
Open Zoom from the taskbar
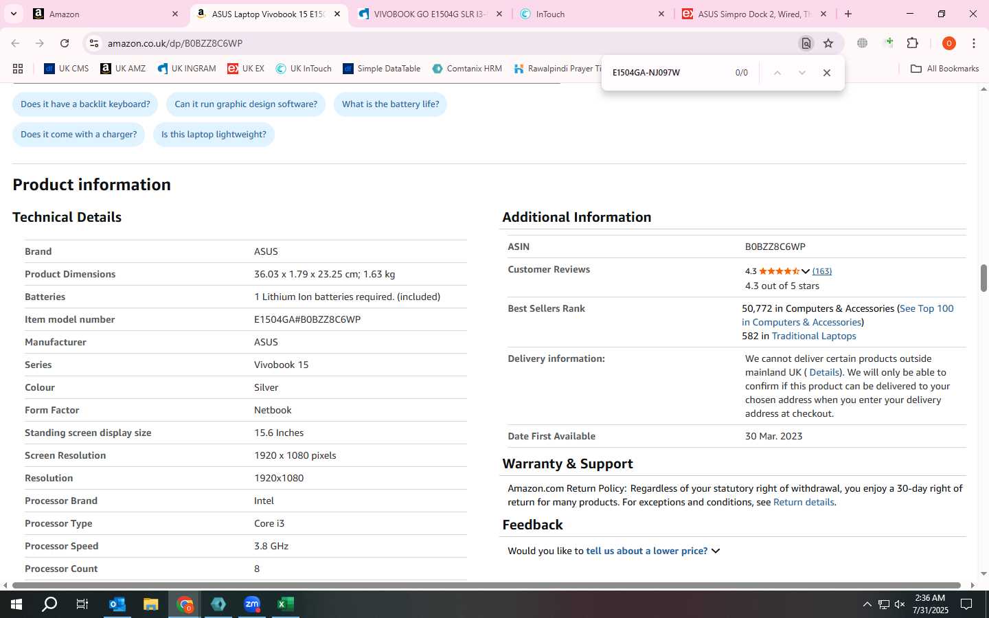tap(252, 604)
